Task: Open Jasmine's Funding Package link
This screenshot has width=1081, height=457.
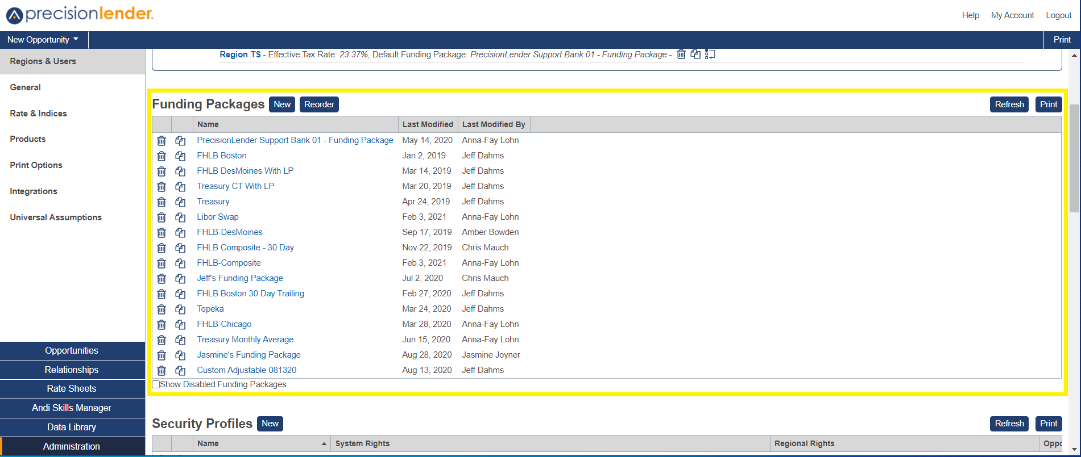Action: click(248, 355)
